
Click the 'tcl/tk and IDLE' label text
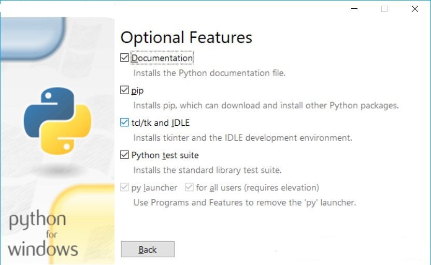pos(161,123)
